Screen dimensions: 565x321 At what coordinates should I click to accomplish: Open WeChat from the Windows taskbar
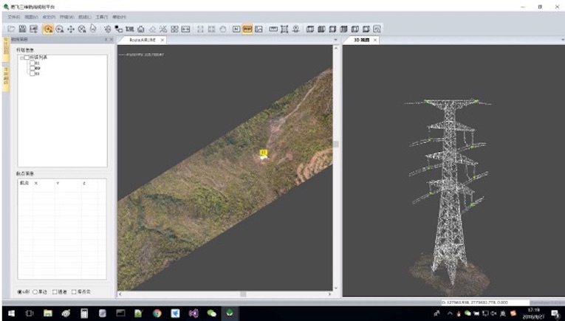(212, 314)
